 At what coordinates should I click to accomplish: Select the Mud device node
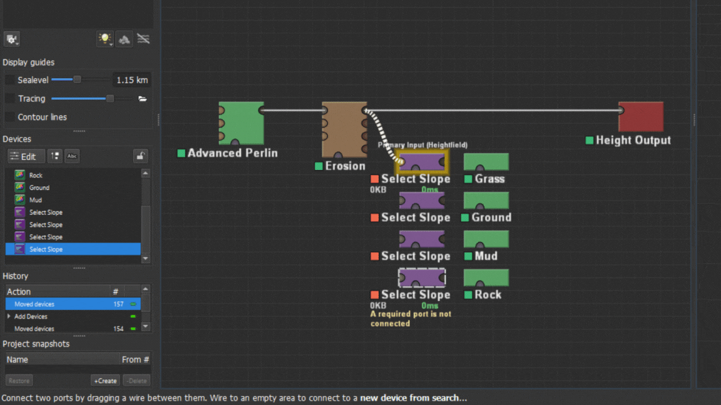coord(486,239)
